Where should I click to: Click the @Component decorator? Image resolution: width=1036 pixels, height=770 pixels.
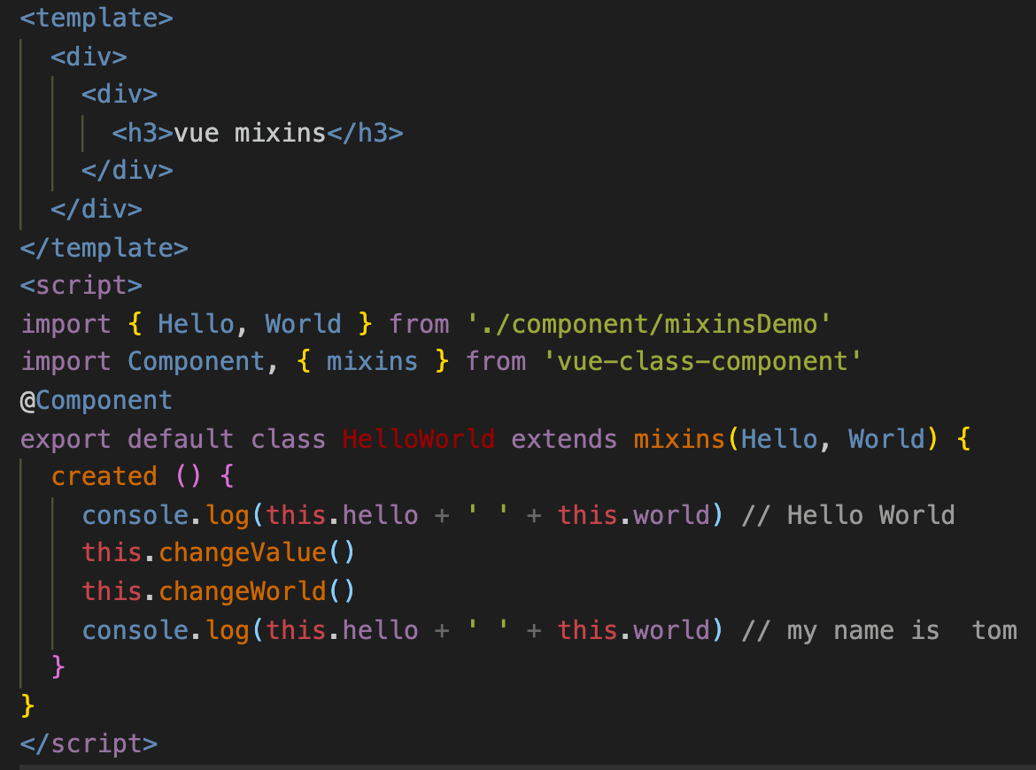click(x=97, y=400)
